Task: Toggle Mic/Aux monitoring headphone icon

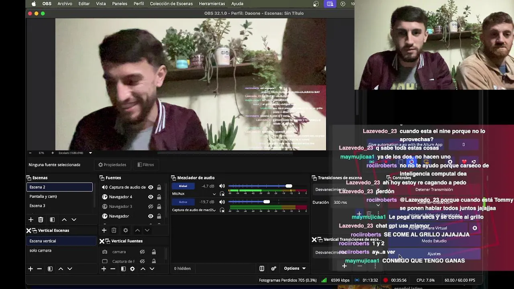Action: (222, 194)
